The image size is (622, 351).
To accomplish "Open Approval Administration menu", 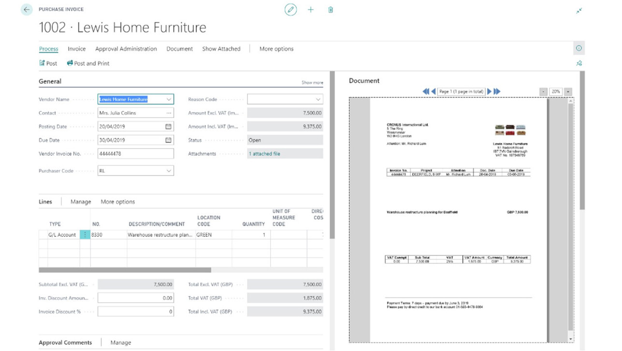I will tap(126, 49).
